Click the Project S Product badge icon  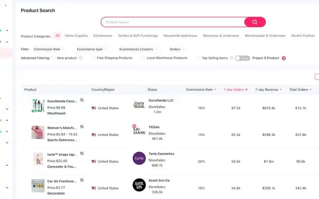click(284, 58)
